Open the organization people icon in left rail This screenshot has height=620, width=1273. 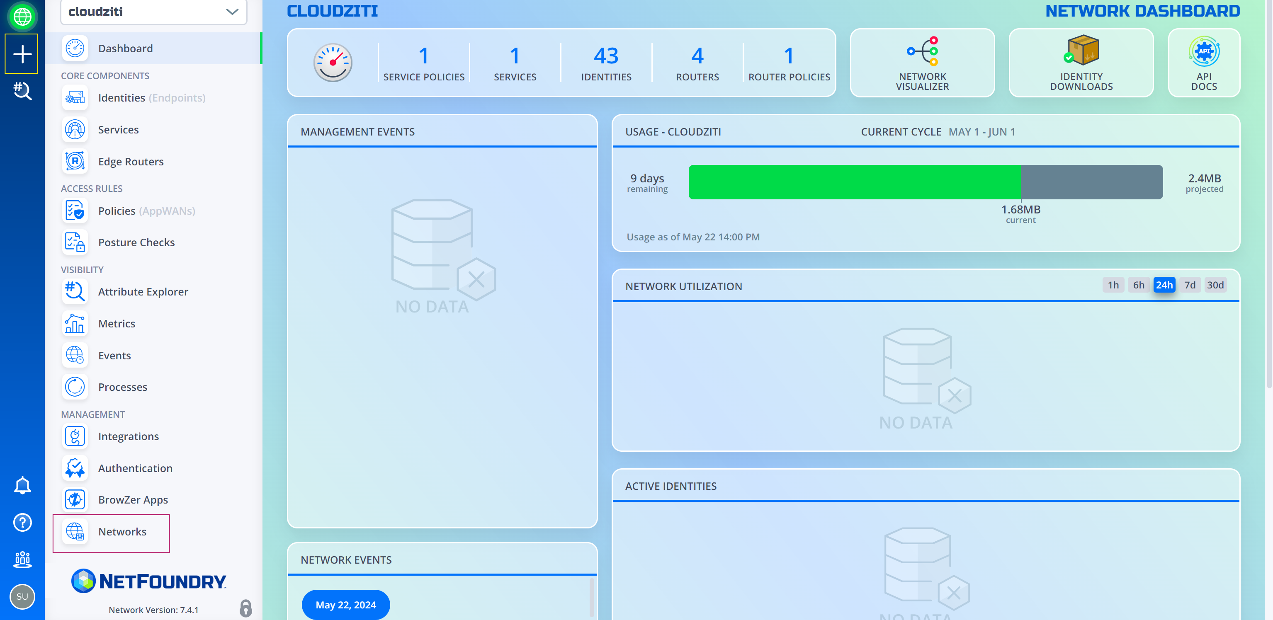click(22, 559)
